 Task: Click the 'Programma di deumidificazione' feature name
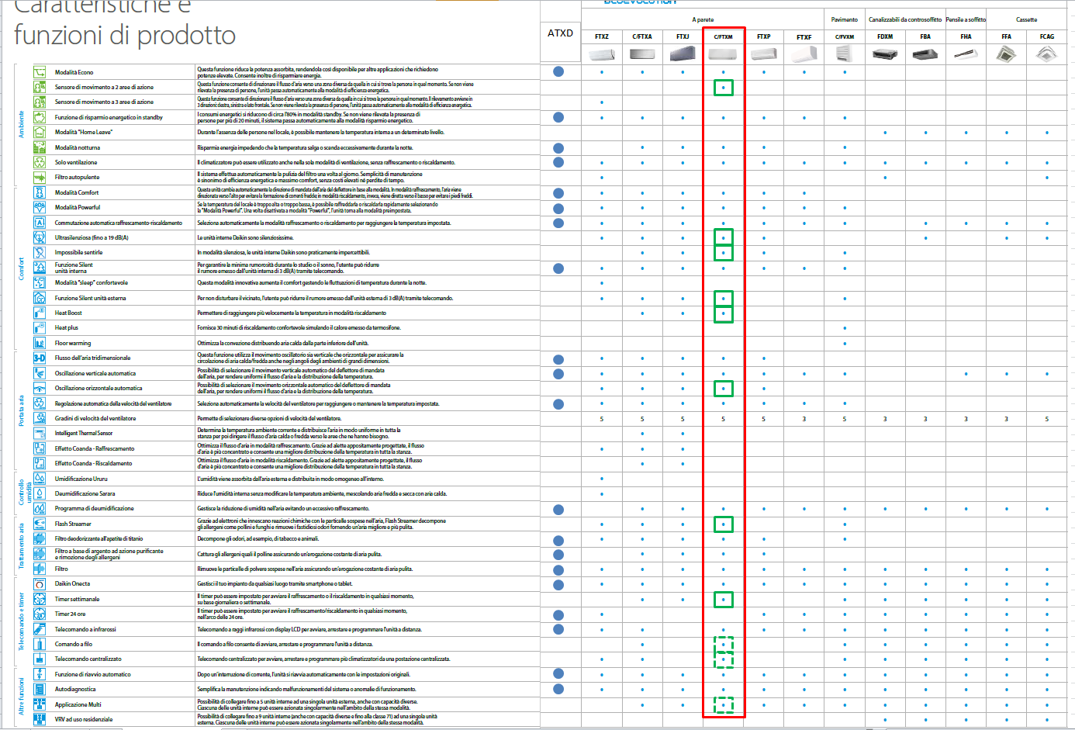[x=95, y=508]
